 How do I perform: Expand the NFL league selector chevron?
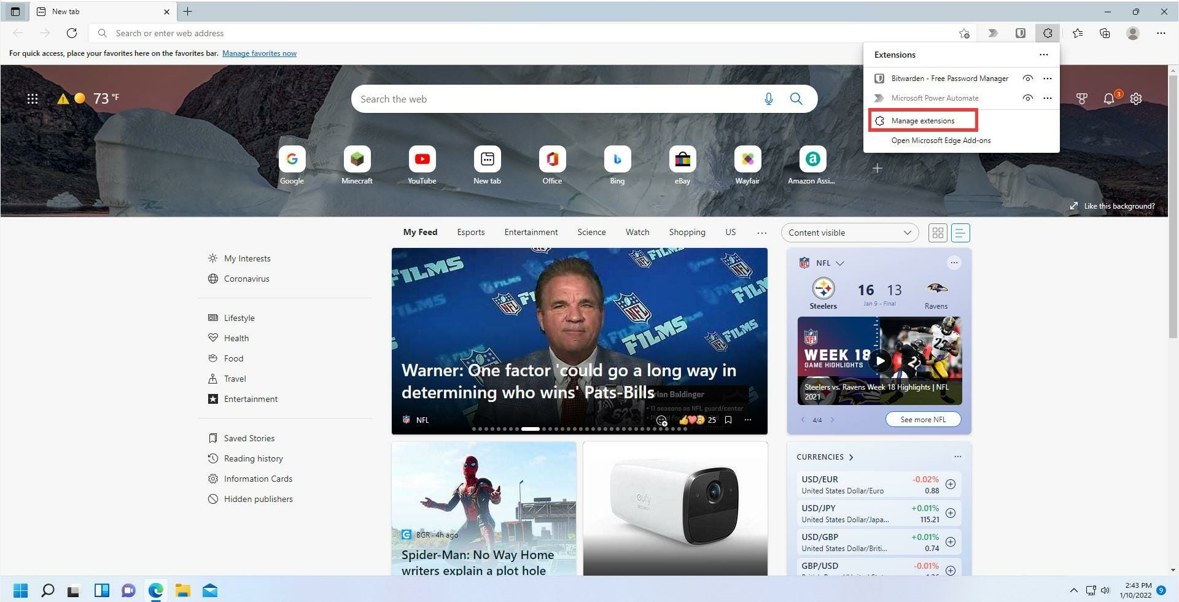840,263
